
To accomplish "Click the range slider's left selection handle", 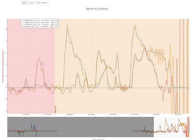I will (154, 127).
